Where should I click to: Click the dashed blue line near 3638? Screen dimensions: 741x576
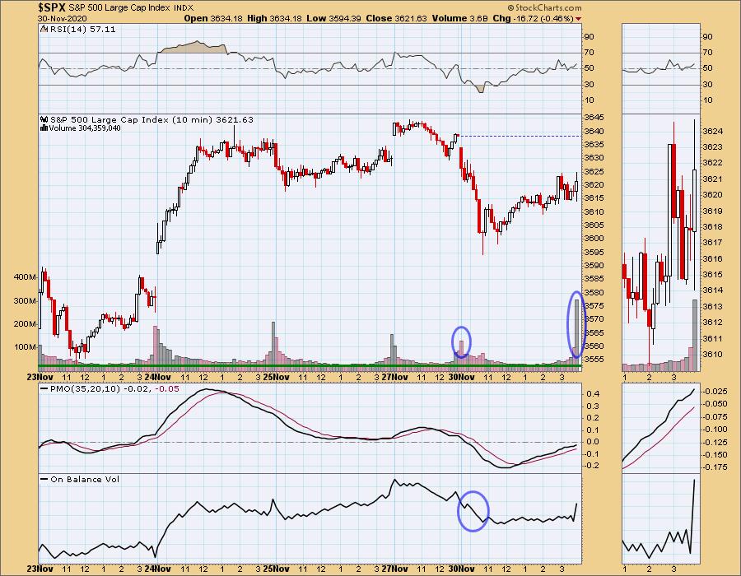click(521, 136)
